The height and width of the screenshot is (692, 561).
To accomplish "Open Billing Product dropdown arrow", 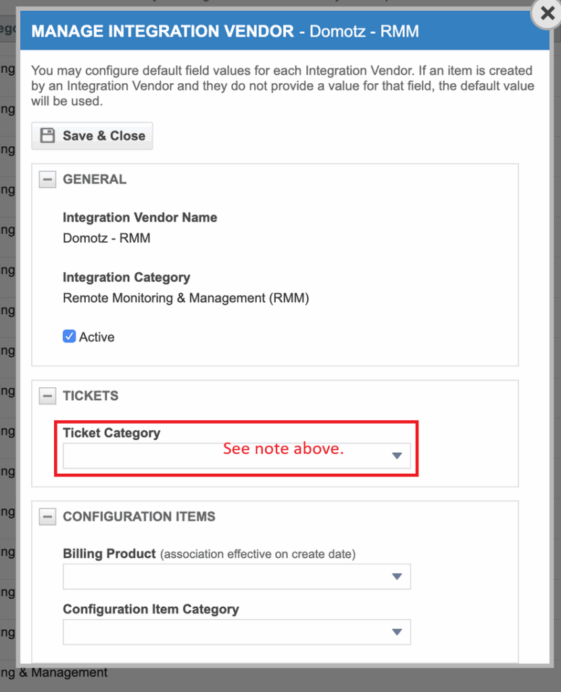I will click(397, 576).
